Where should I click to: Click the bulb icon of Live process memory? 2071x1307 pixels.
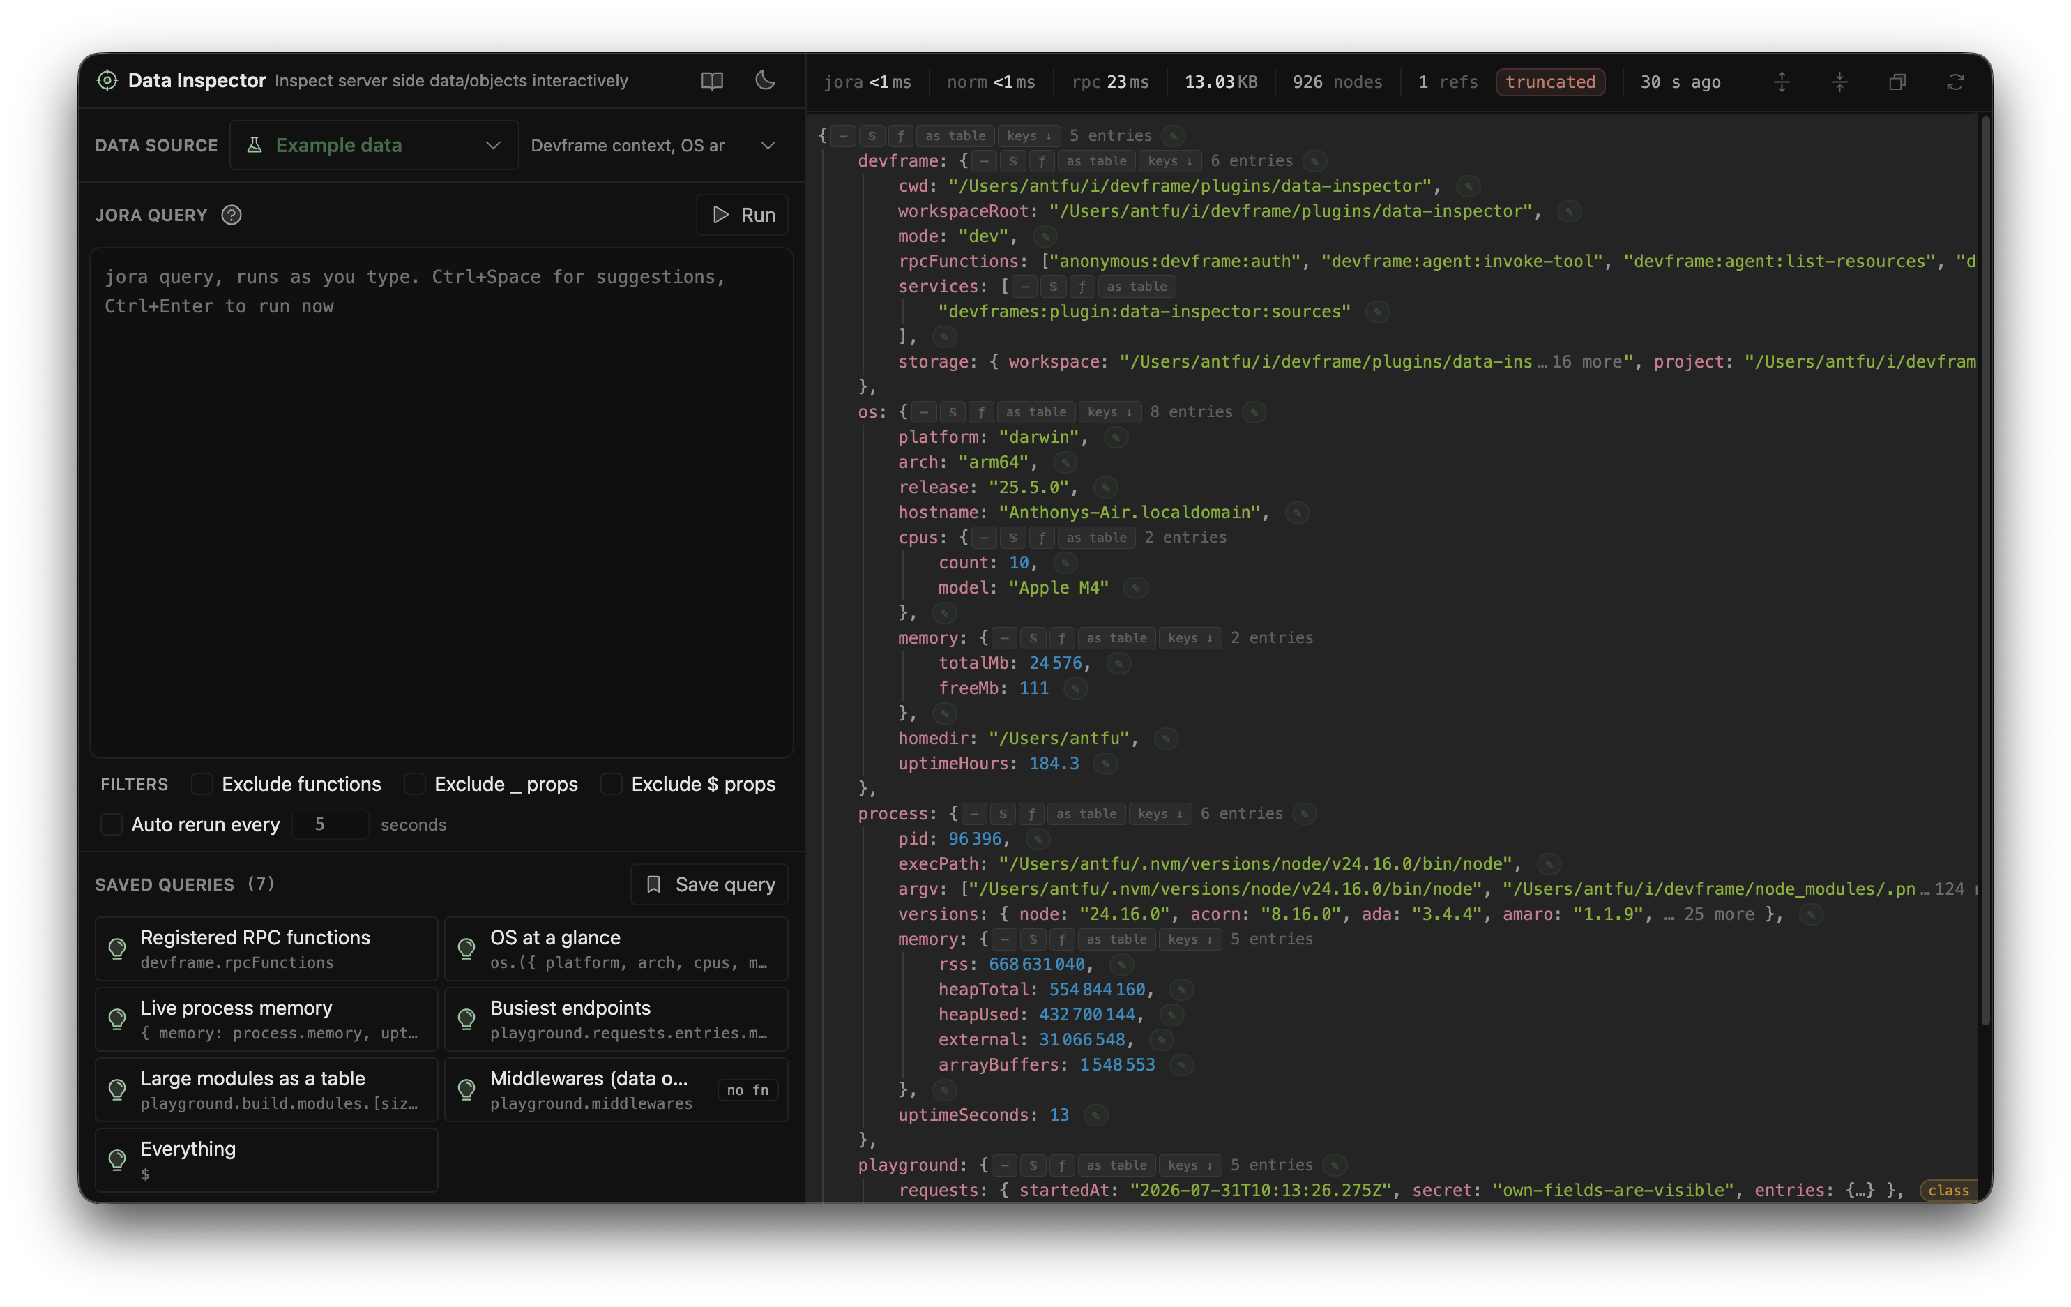[118, 1020]
